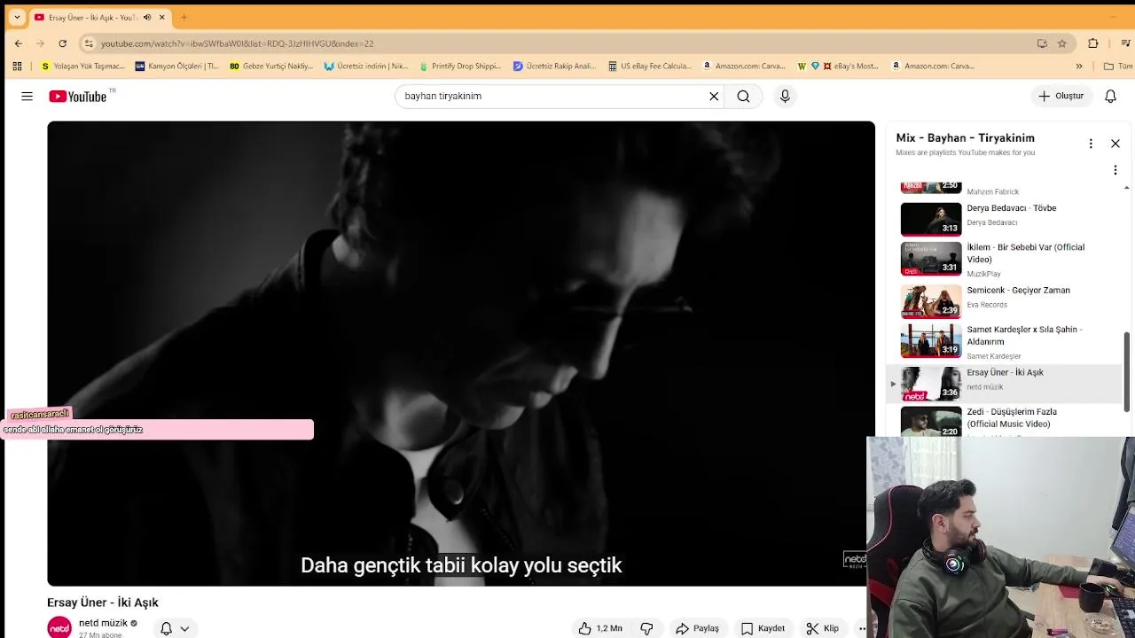Open a new tab with plus button
Viewport: 1135px width, 638px height.
click(x=184, y=17)
